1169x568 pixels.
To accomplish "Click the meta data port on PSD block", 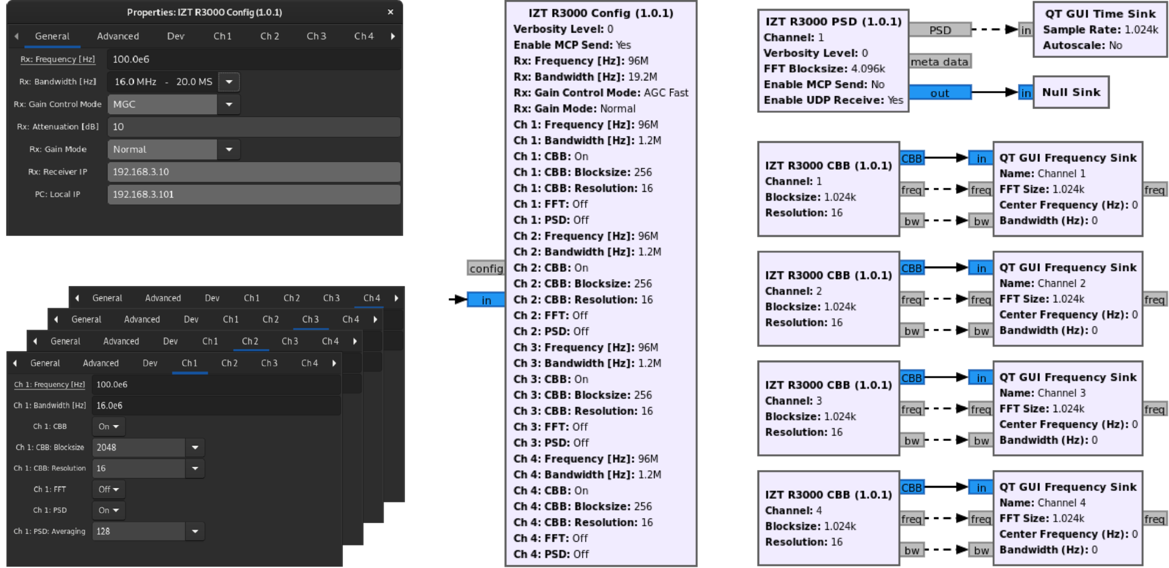I will pos(939,61).
